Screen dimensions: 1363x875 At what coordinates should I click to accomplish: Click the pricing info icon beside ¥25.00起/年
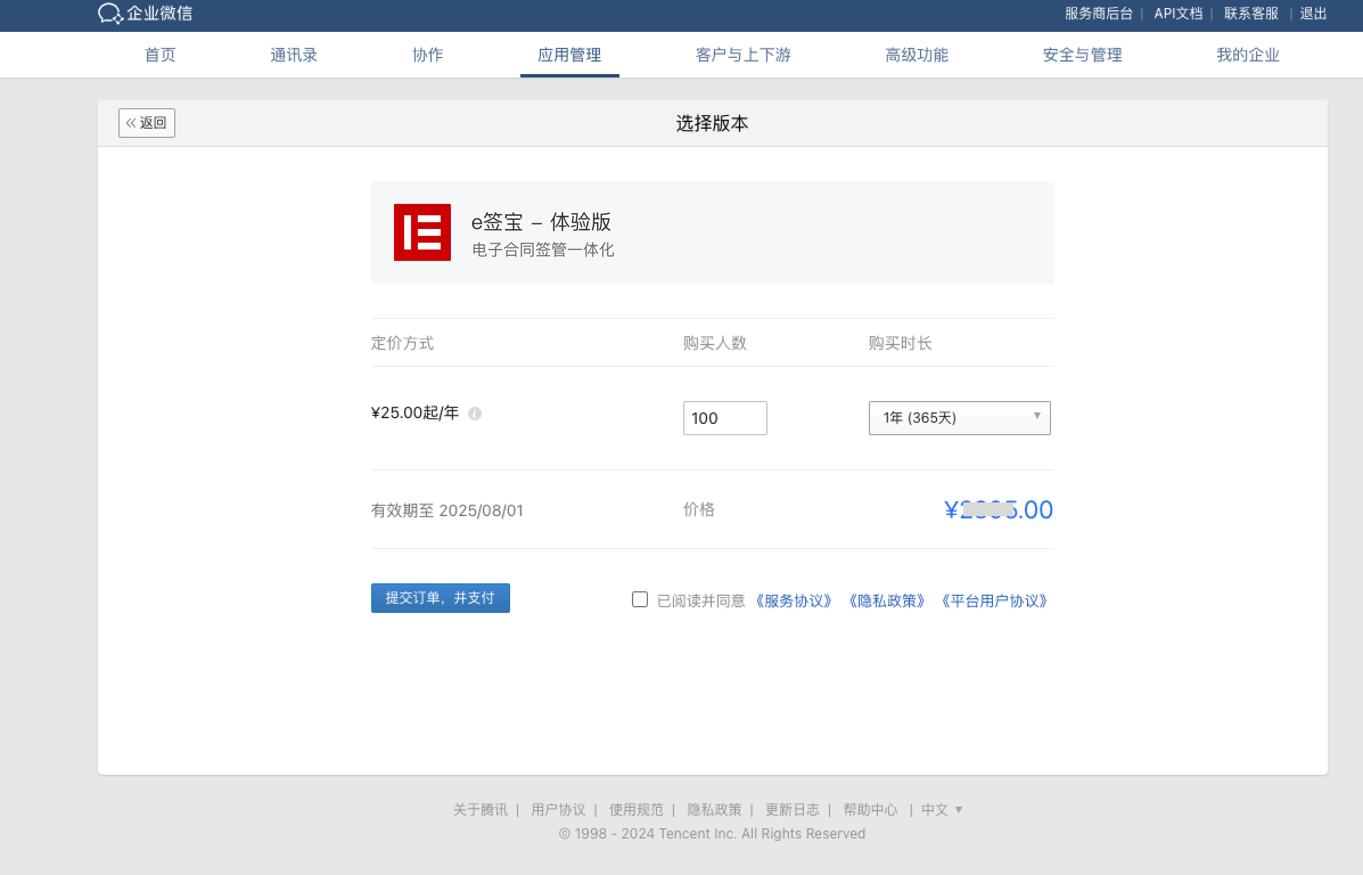click(x=474, y=414)
